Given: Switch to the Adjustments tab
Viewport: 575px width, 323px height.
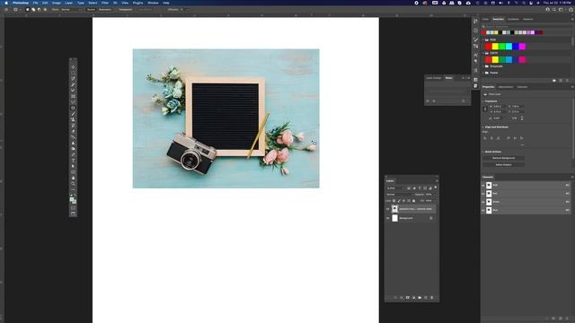Looking at the screenshot, I should 506,87.
